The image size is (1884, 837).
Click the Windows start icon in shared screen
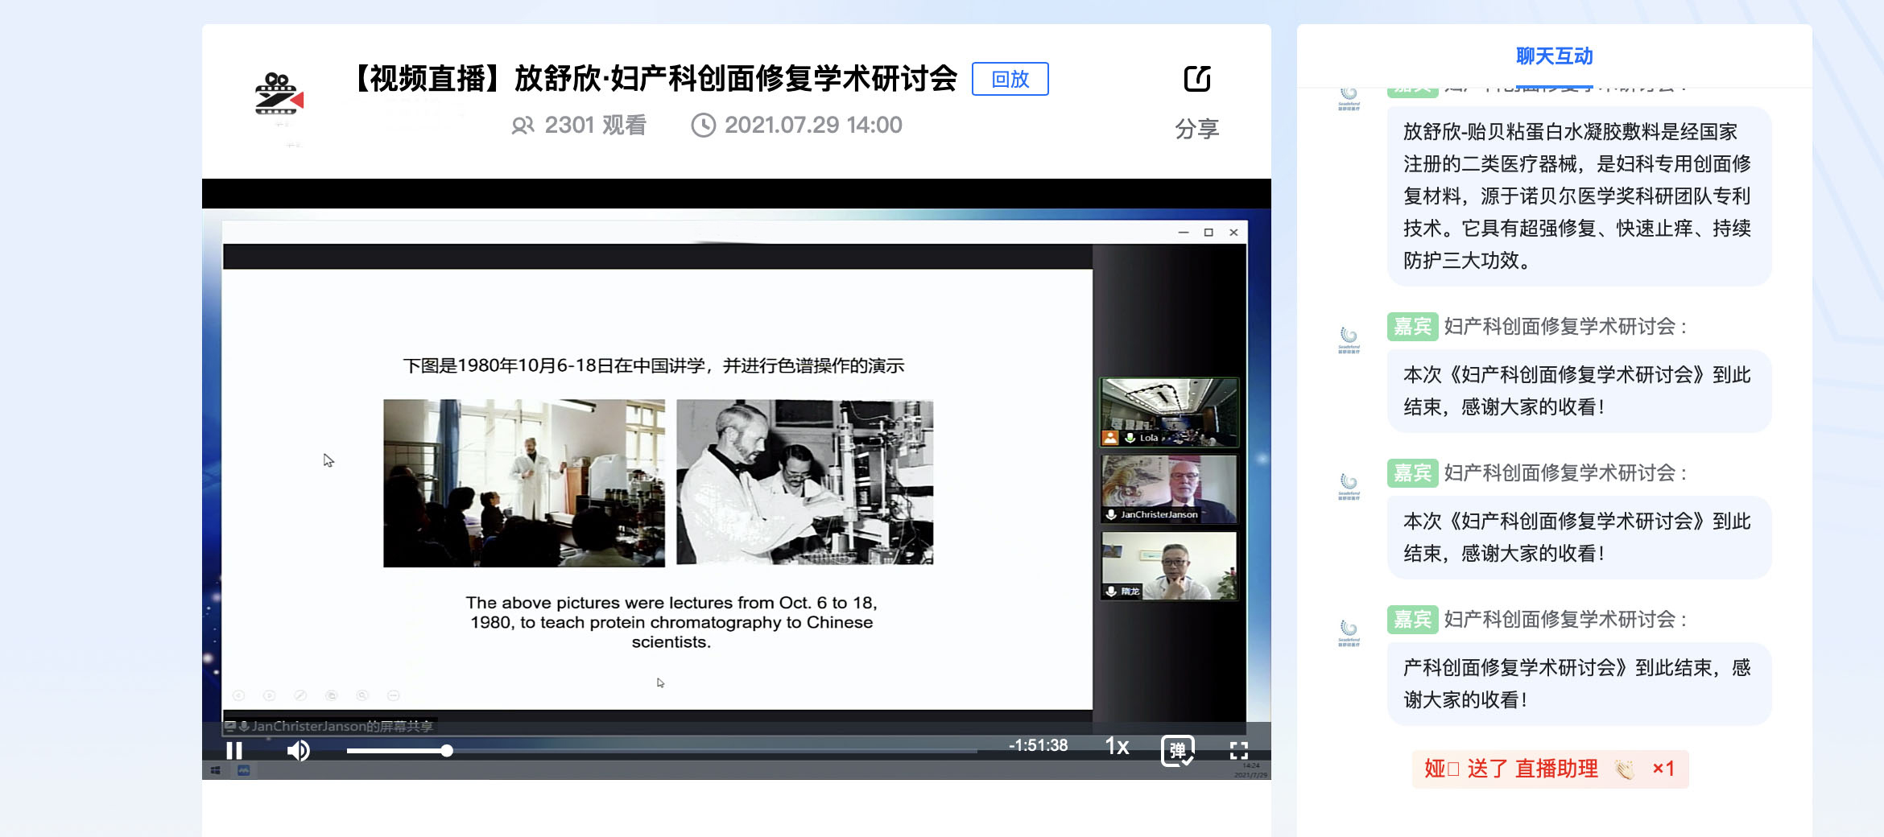point(216,771)
